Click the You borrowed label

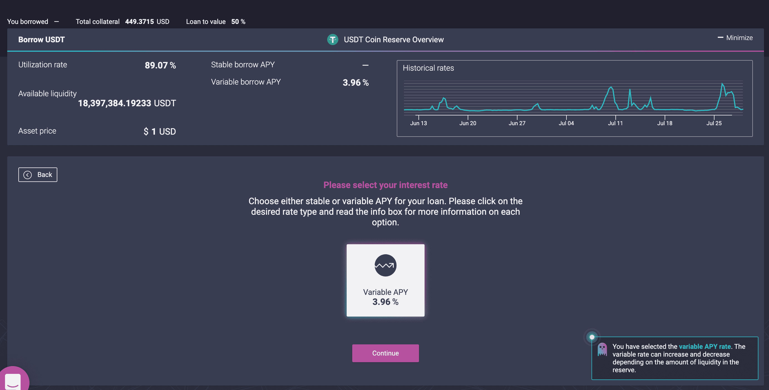tap(28, 21)
